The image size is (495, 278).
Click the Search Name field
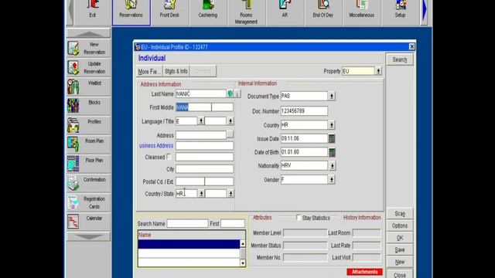[x=187, y=223]
